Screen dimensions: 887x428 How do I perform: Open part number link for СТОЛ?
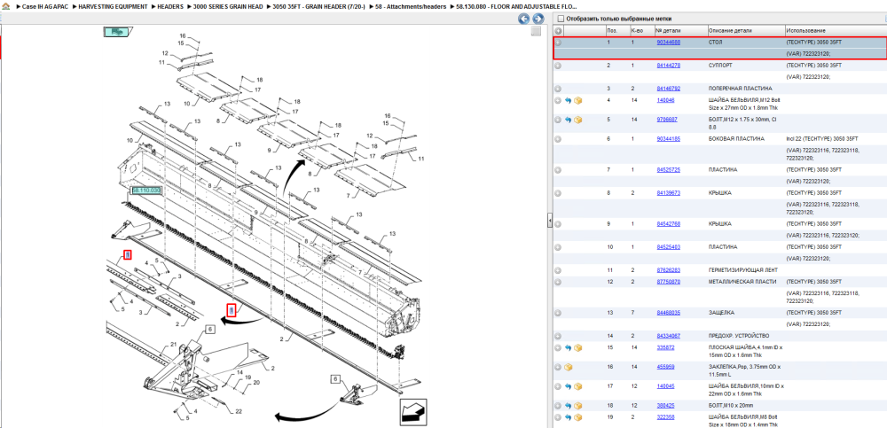tap(668, 43)
